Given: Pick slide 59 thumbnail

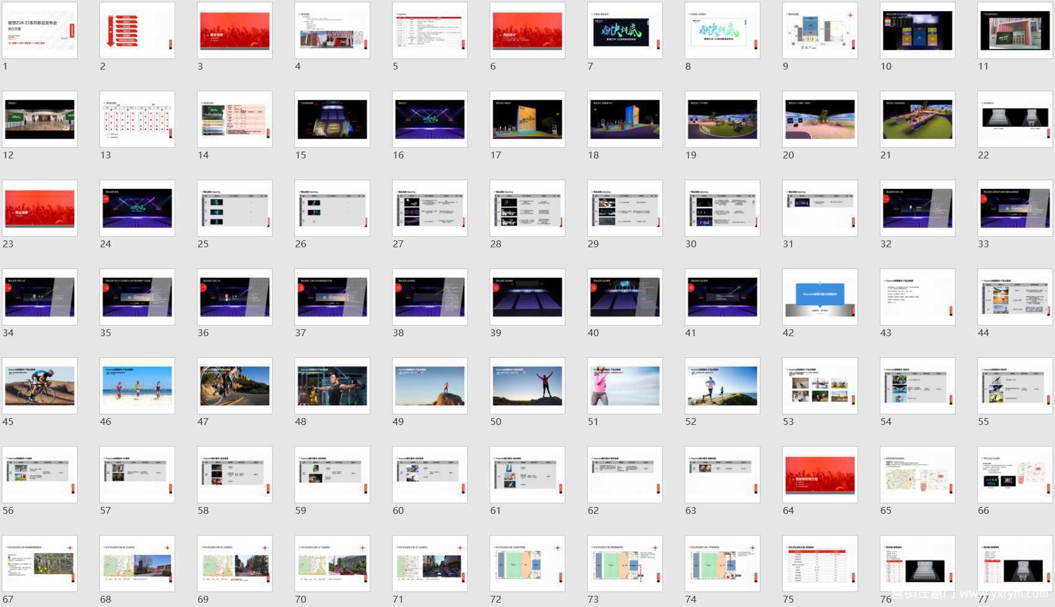Looking at the screenshot, I should [x=332, y=475].
